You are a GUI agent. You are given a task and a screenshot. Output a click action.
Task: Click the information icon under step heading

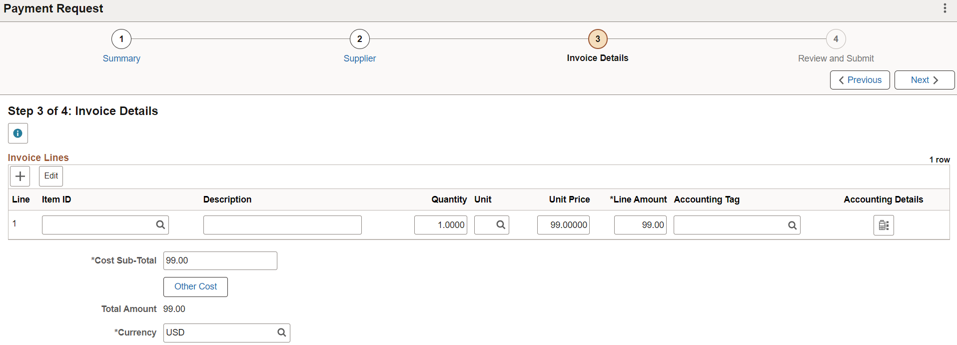click(x=18, y=133)
